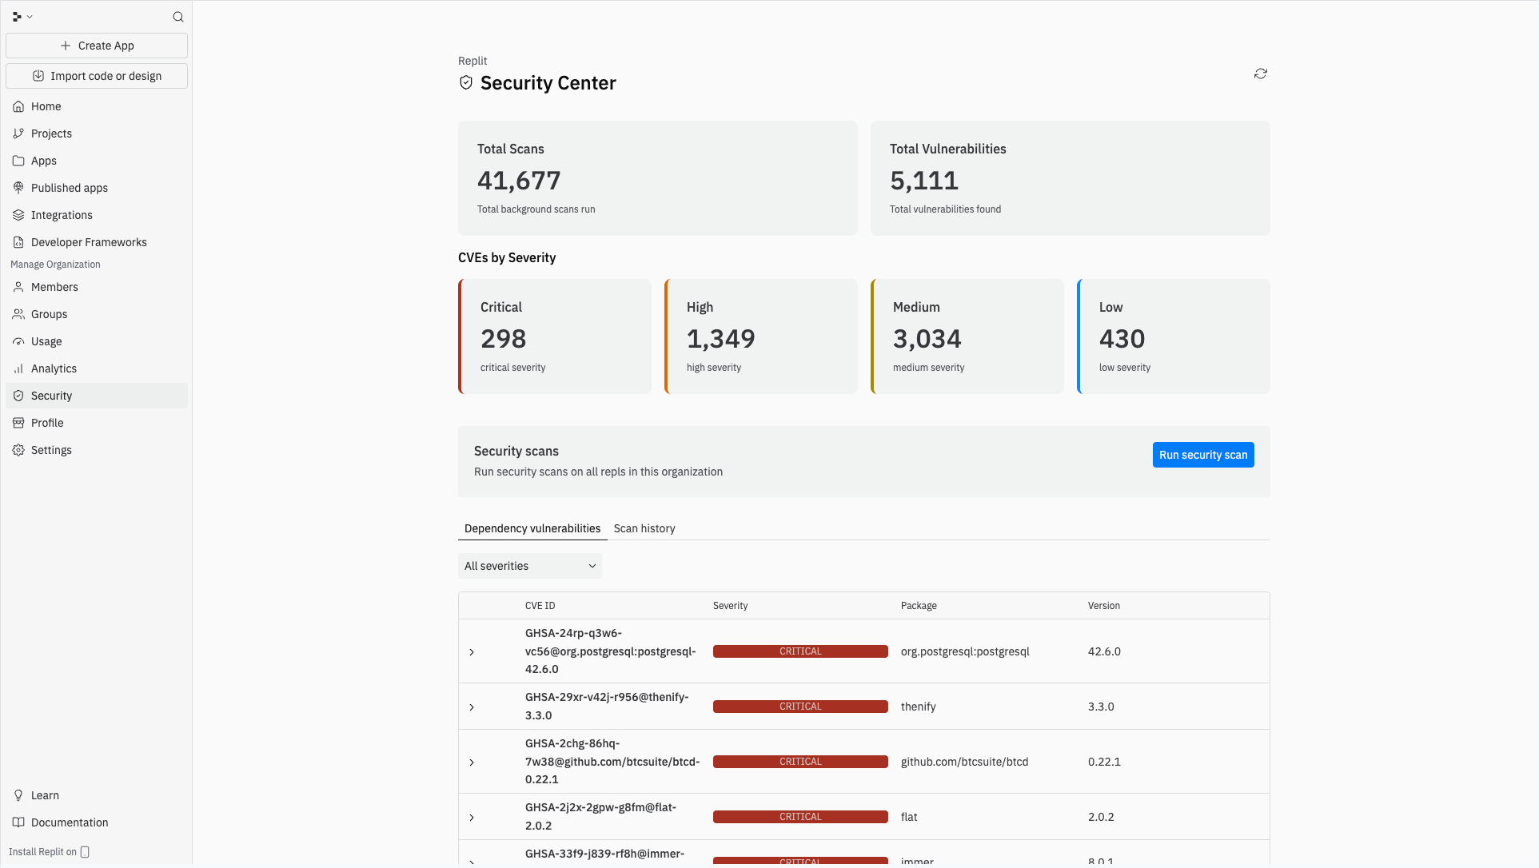Expand the flat package vulnerability details
The width and height of the screenshot is (1539, 868).
[472, 817]
